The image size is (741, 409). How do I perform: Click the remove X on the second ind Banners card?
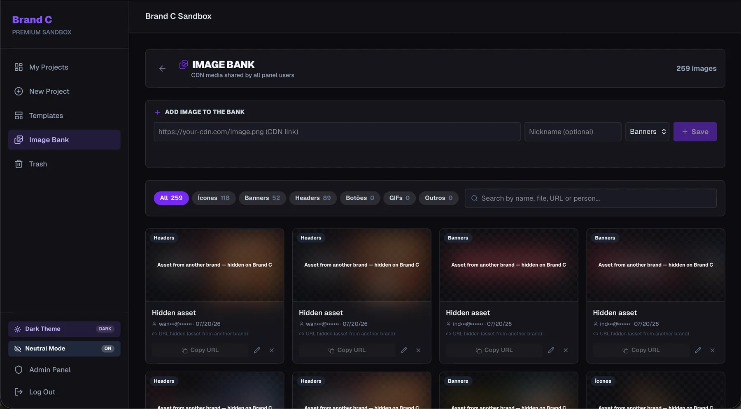coord(713,350)
